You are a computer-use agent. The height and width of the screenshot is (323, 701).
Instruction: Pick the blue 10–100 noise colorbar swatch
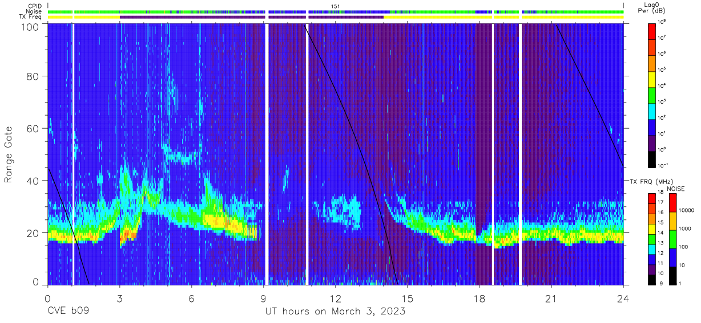672,257
